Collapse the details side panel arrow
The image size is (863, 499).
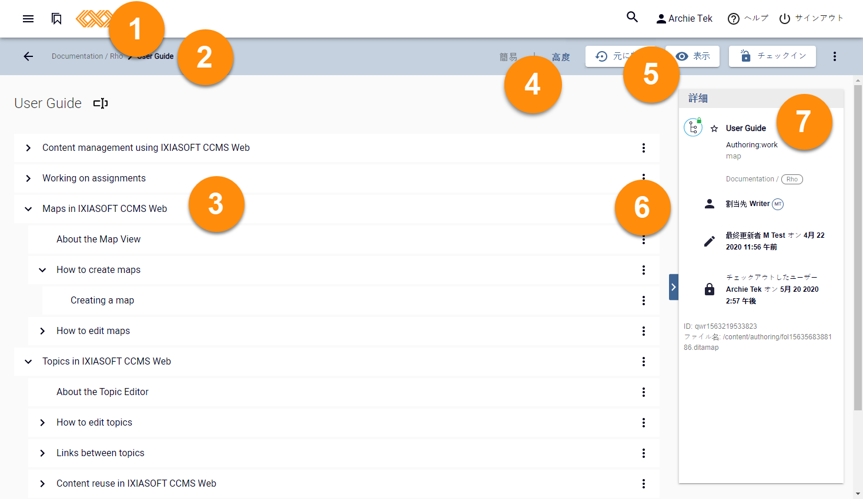674,287
